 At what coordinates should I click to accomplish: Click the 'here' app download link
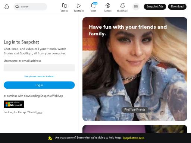pos(39,112)
